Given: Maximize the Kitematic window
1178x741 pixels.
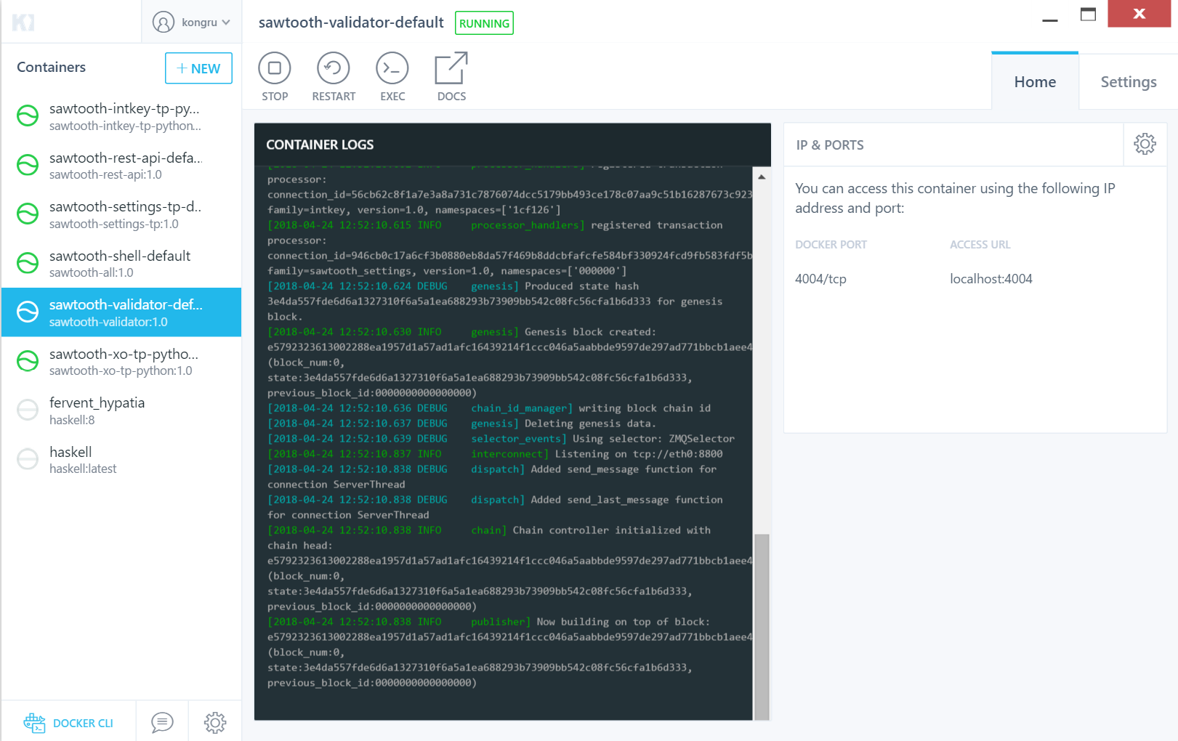Looking at the screenshot, I should (1088, 15).
